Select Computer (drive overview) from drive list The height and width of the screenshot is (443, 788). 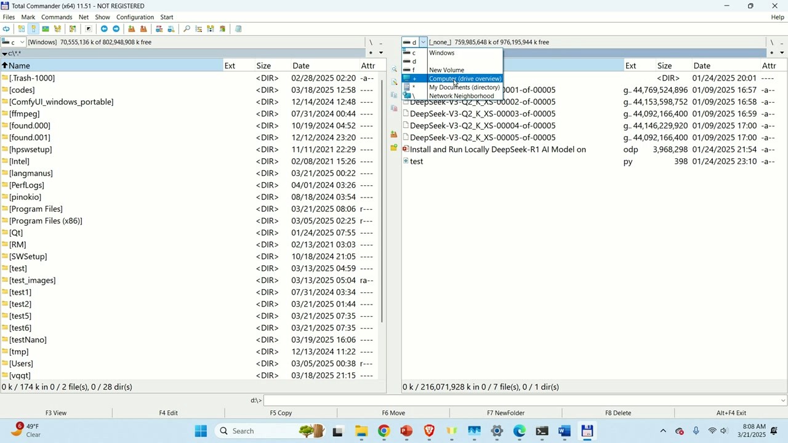coord(465,79)
